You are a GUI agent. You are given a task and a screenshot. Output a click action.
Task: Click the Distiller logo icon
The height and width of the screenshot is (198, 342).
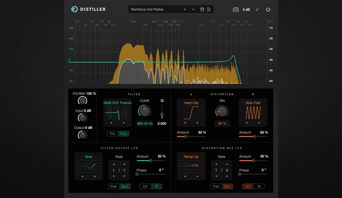click(74, 9)
